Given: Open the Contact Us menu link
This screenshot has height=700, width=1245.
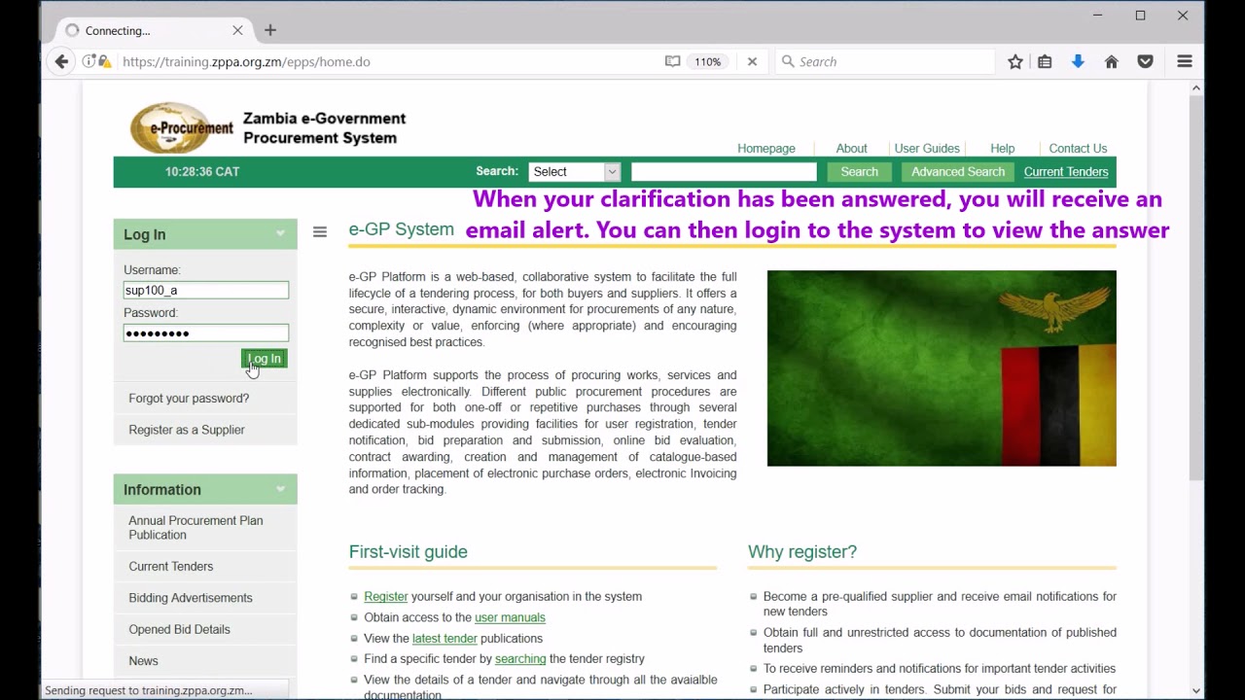Looking at the screenshot, I should click(x=1078, y=149).
